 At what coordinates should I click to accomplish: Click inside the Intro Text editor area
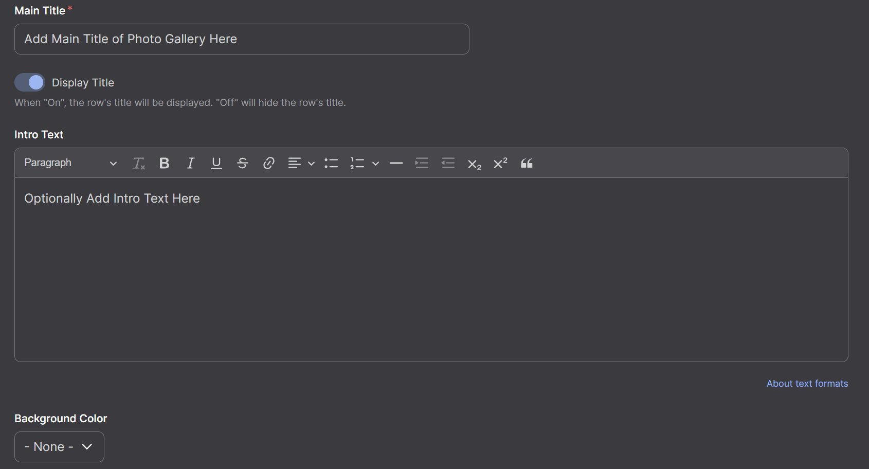[431, 270]
